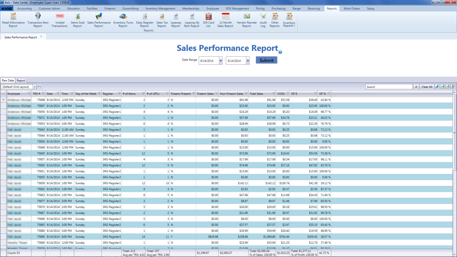This screenshot has height=257, width=457.
Task: Open end date calendar picker
Action: 248,60
